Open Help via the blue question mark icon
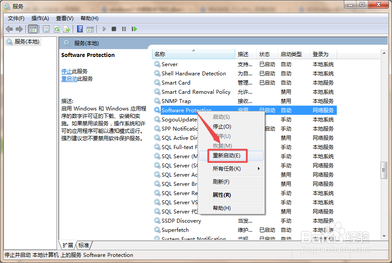 click(x=80, y=29)
